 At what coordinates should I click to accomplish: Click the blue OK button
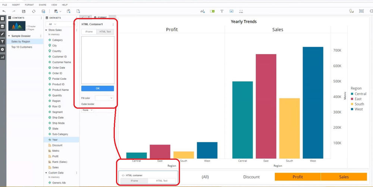[x=97, y=88]
